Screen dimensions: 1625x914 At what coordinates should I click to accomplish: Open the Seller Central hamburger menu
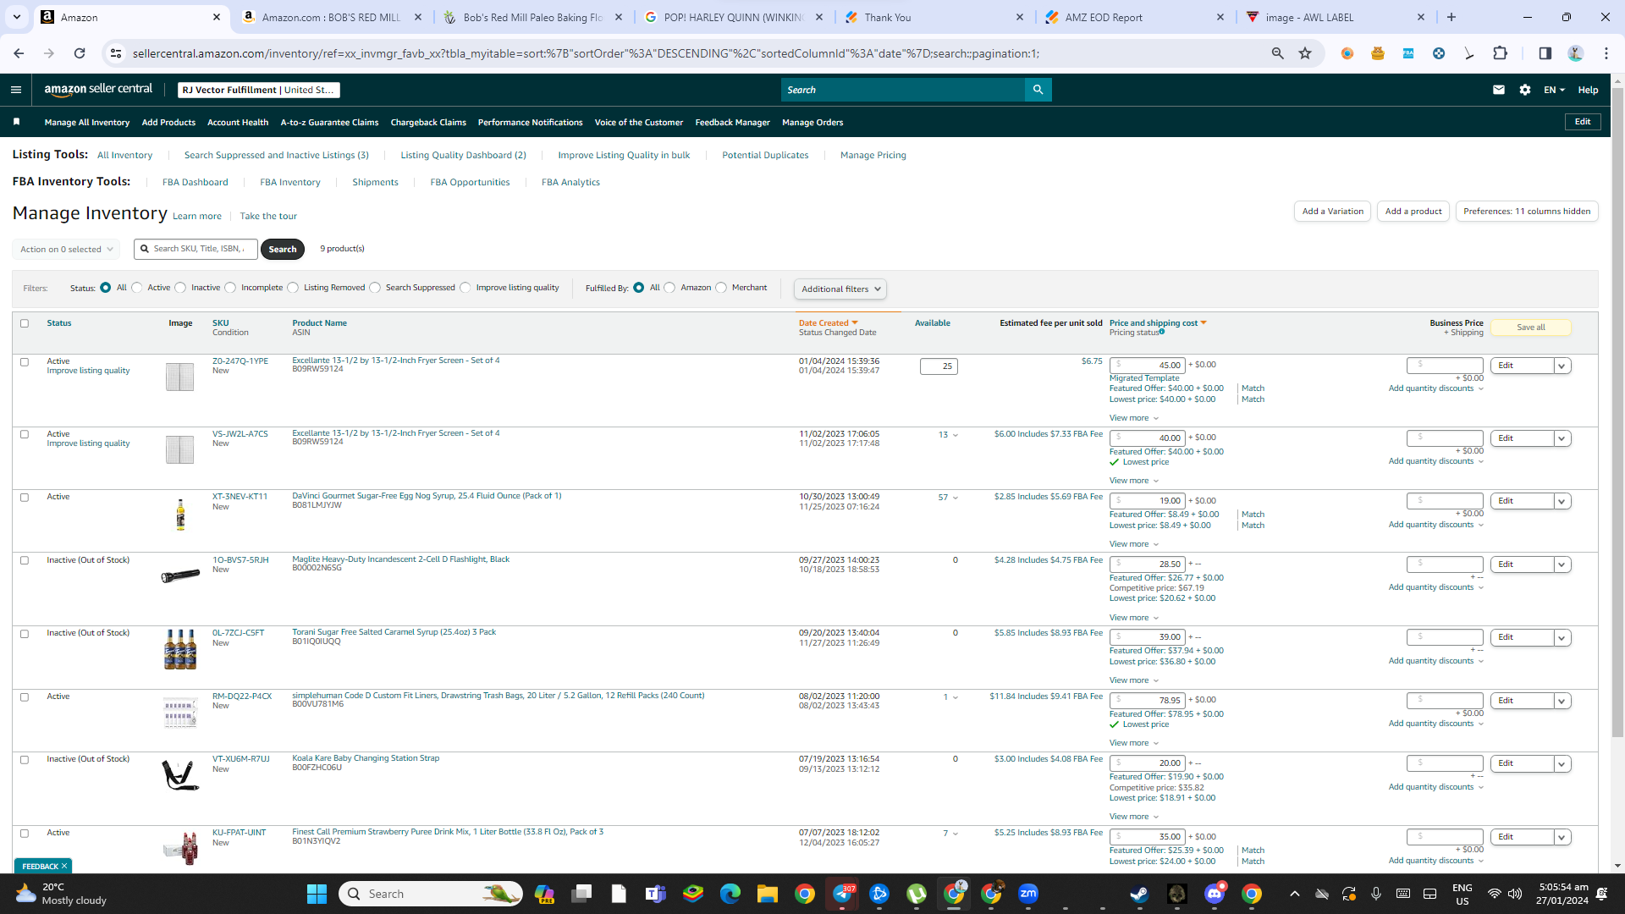[16, 90]
